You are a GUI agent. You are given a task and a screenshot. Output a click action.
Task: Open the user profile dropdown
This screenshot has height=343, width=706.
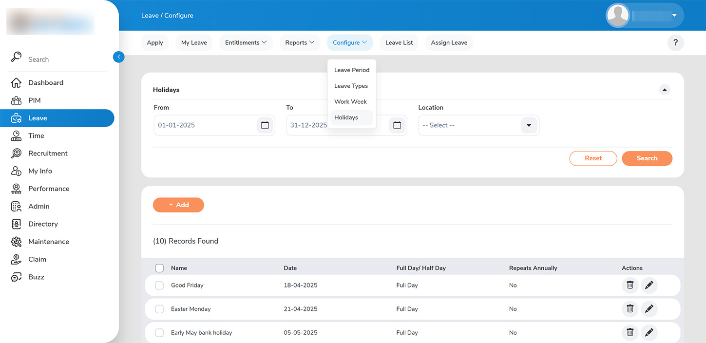[674, 16]
